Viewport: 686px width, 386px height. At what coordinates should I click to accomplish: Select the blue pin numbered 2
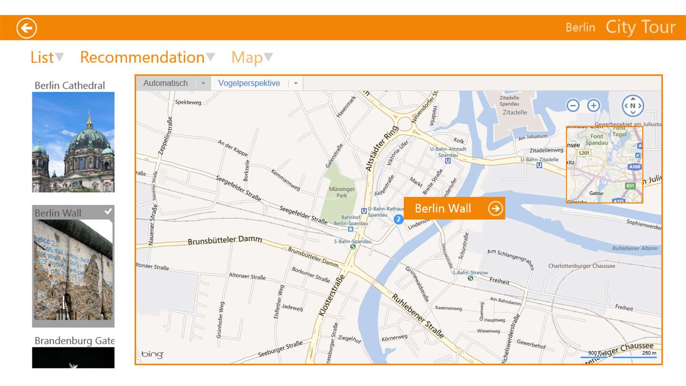pyautogui.click(x=398, y=219)
